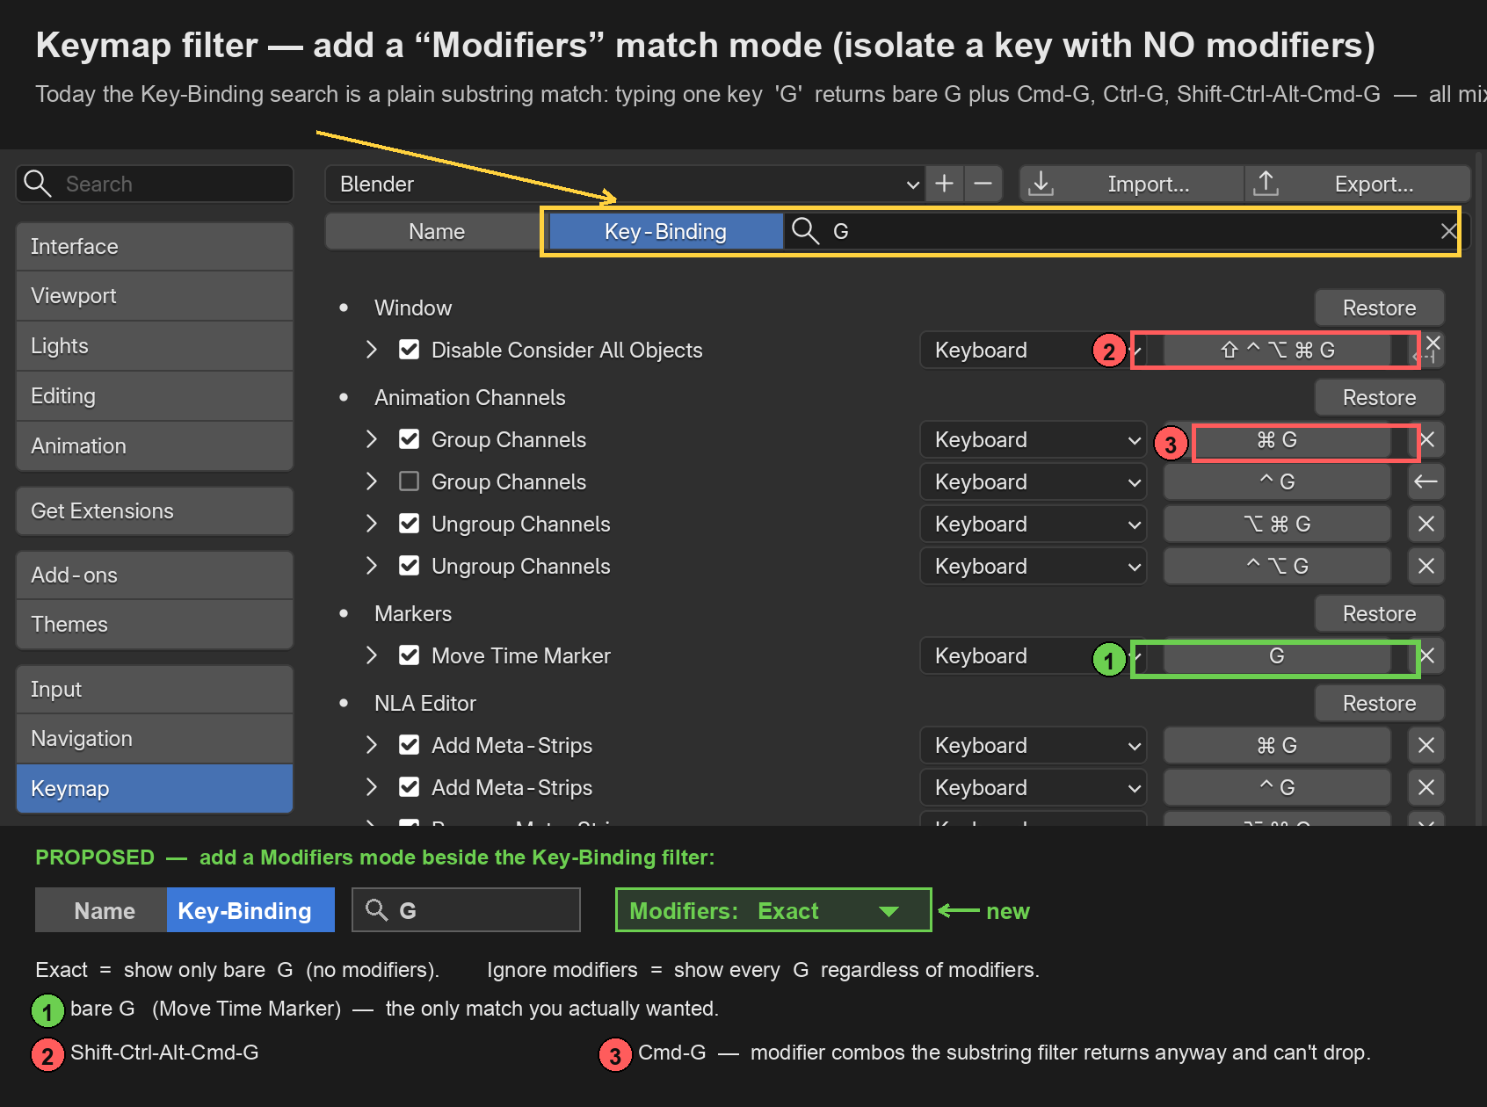This screenshot has width=1487, height=1107.
Task: Expand the Disable Consider All Objects row
Action: pyautogui.click(x=372, y=350)
